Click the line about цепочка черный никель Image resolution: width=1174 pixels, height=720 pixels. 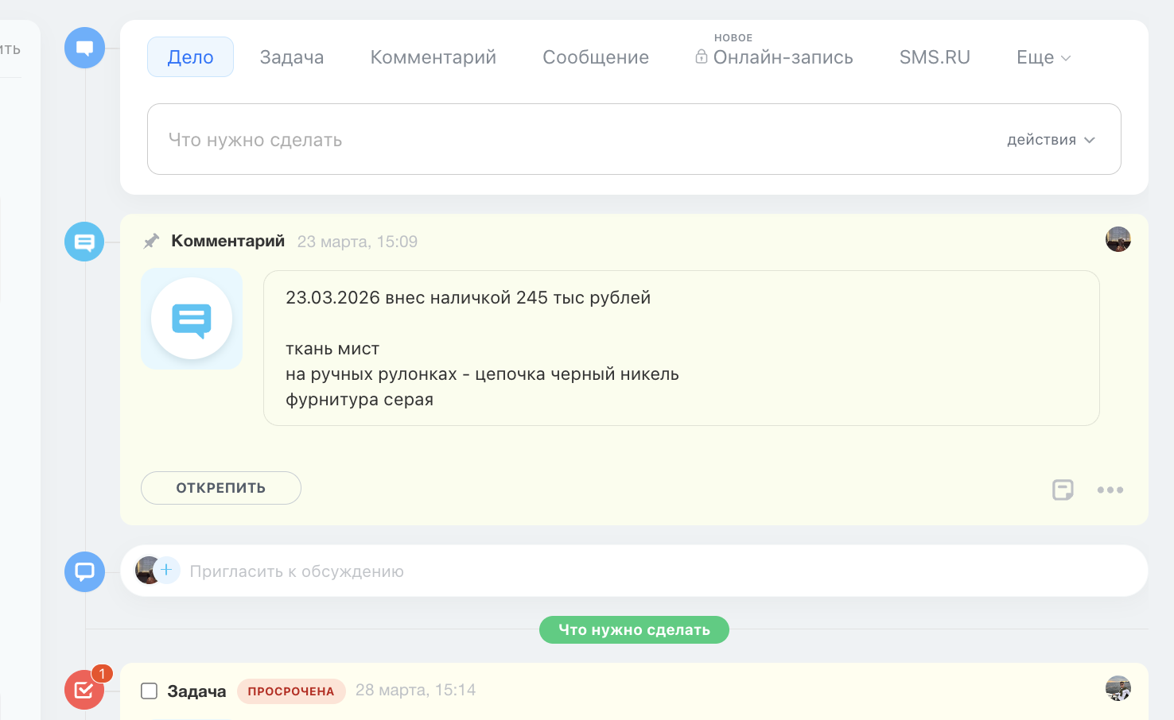(482, 374)
